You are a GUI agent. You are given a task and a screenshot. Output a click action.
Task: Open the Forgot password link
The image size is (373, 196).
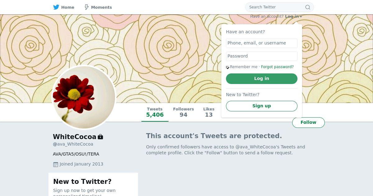tap(277, 67)
